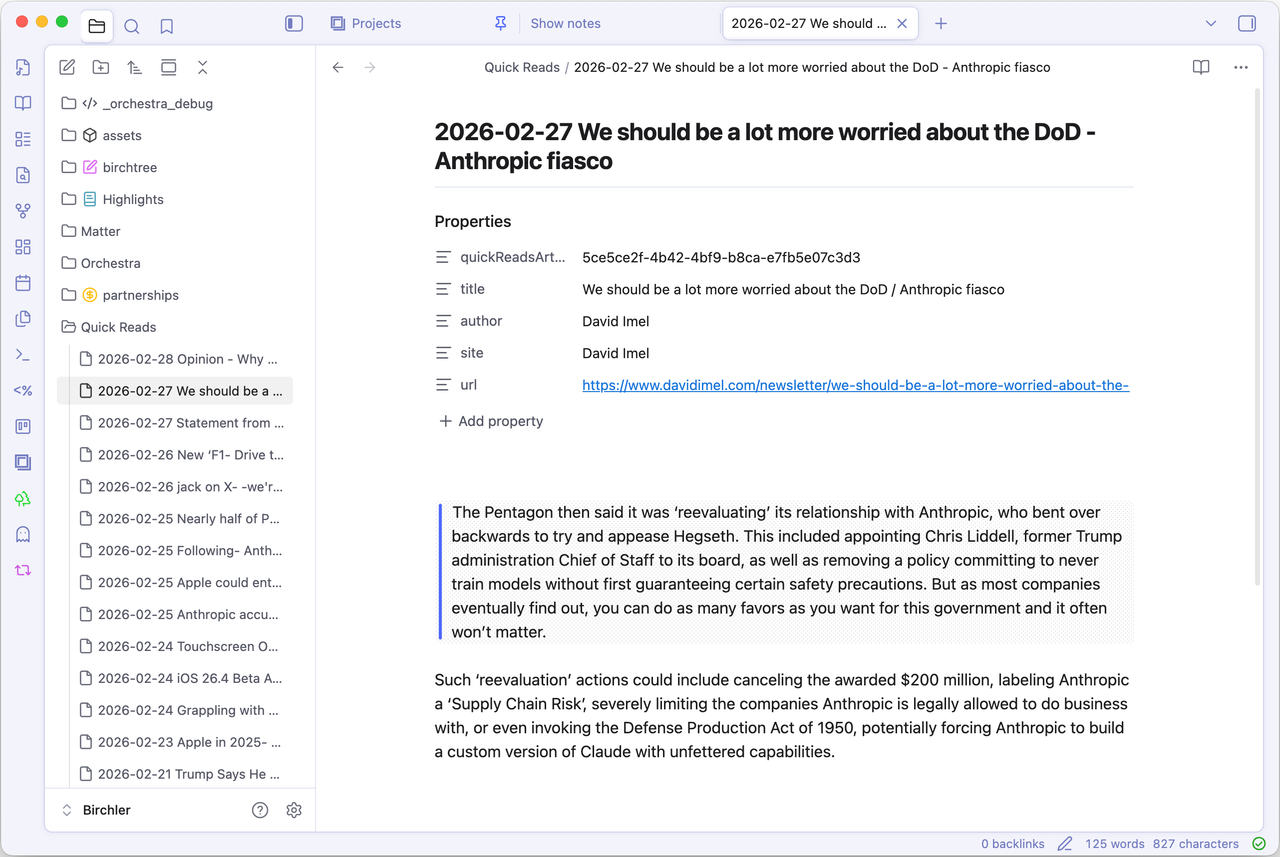Open the search pane icon
The width and height of the screenshot is (1280, 857).
pyautogui.click(x=132, y=25)
